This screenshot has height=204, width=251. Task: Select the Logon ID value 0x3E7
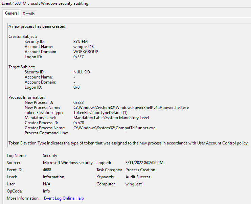coord(78,57)
